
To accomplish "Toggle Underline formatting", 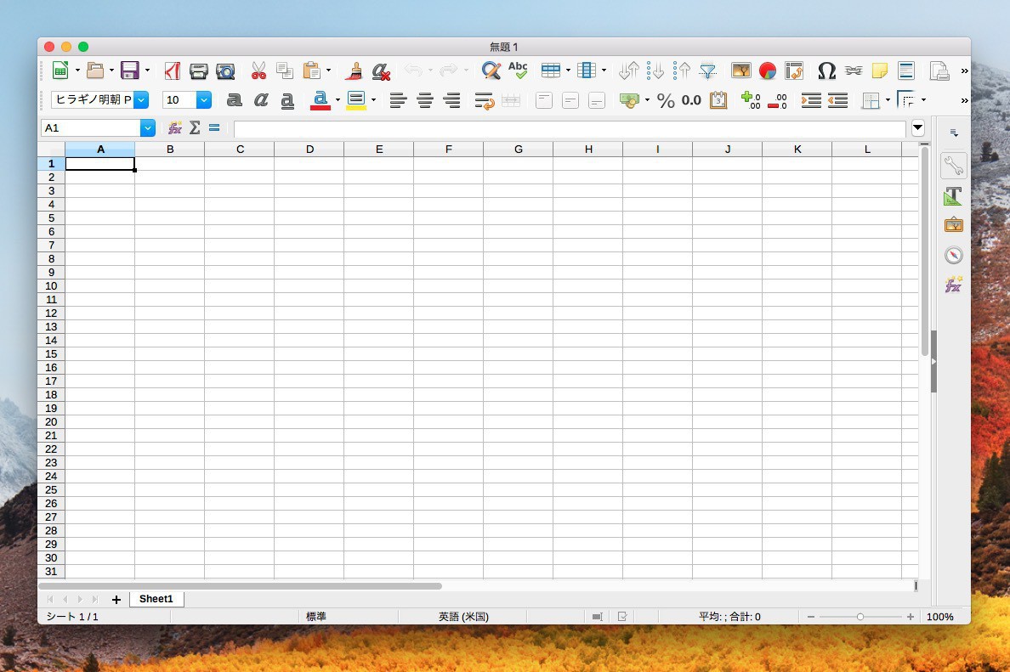I will tap(287, 100).
